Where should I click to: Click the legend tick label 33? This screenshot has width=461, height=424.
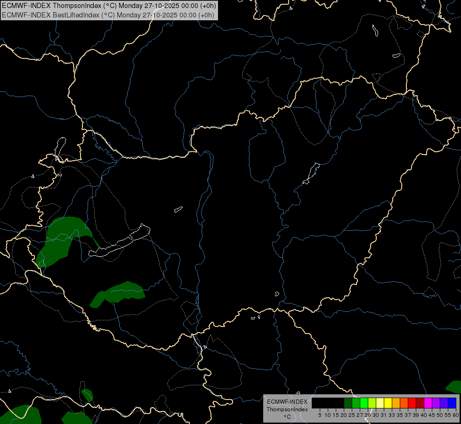(x=392, y=415)
